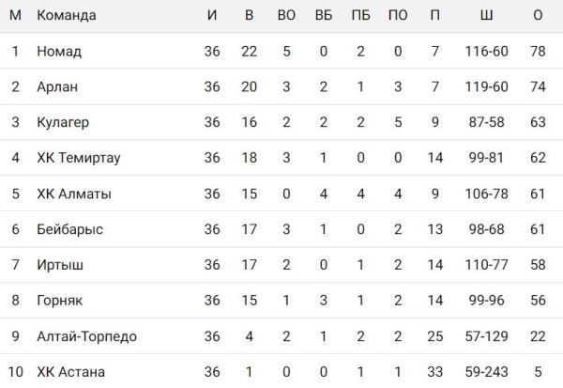Click the ХК Алматы team name

tap(73, 194)
